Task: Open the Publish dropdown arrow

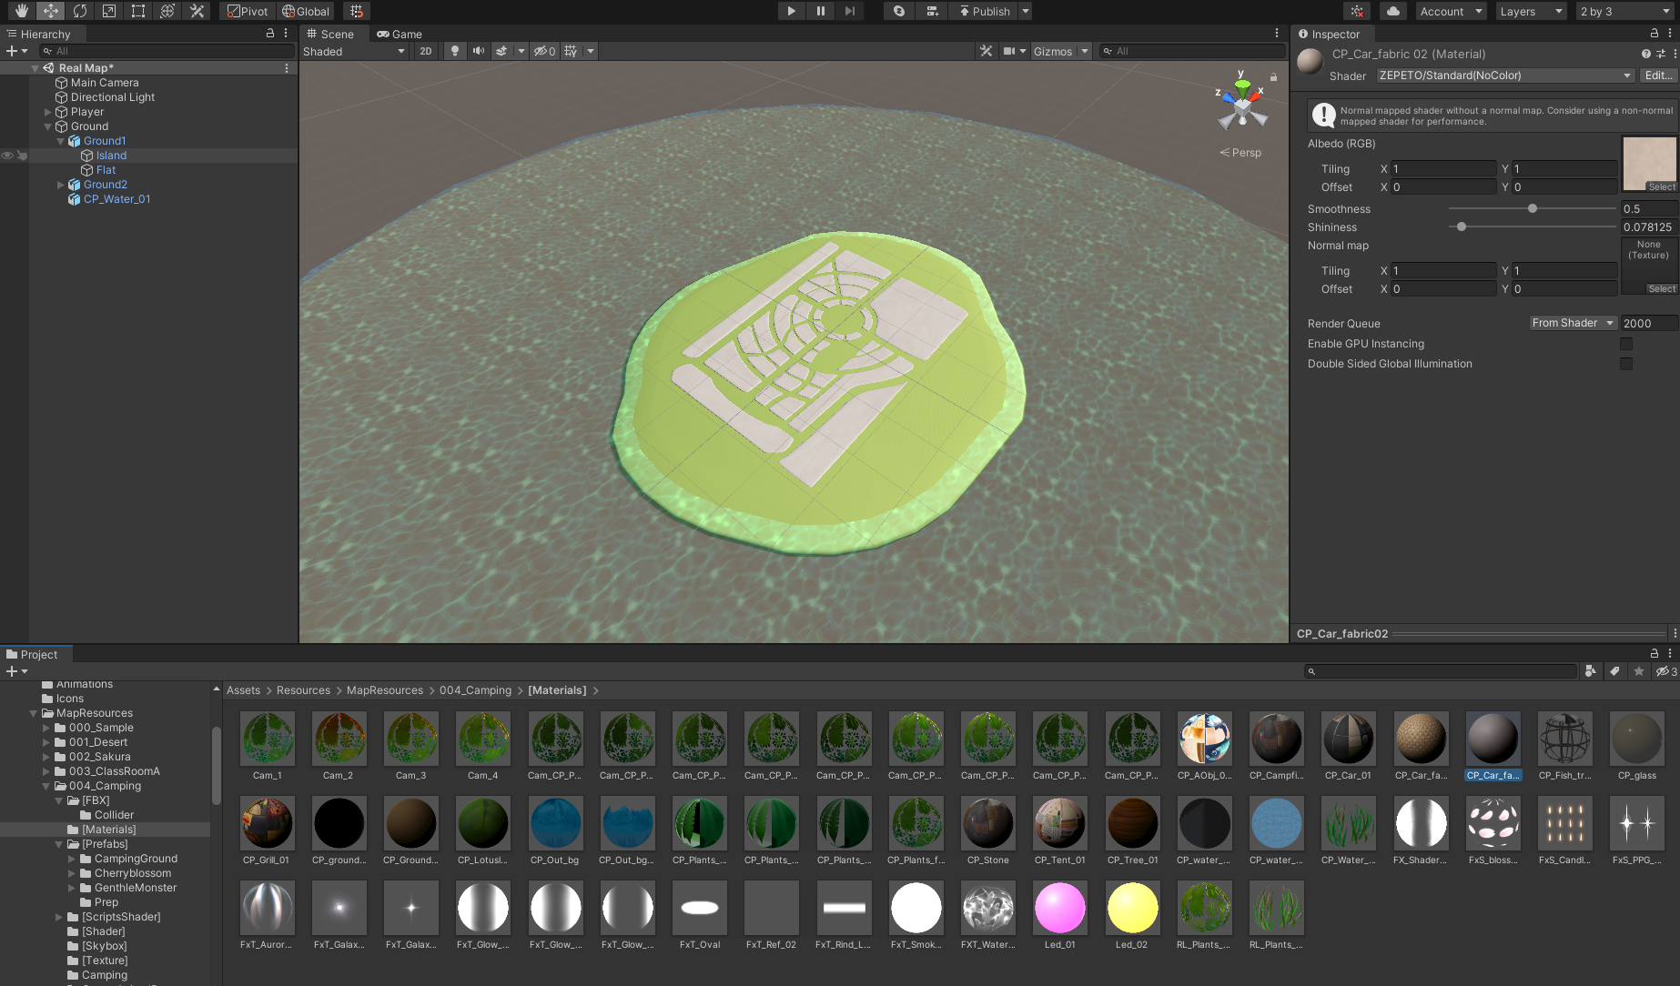Action: 1026,11
